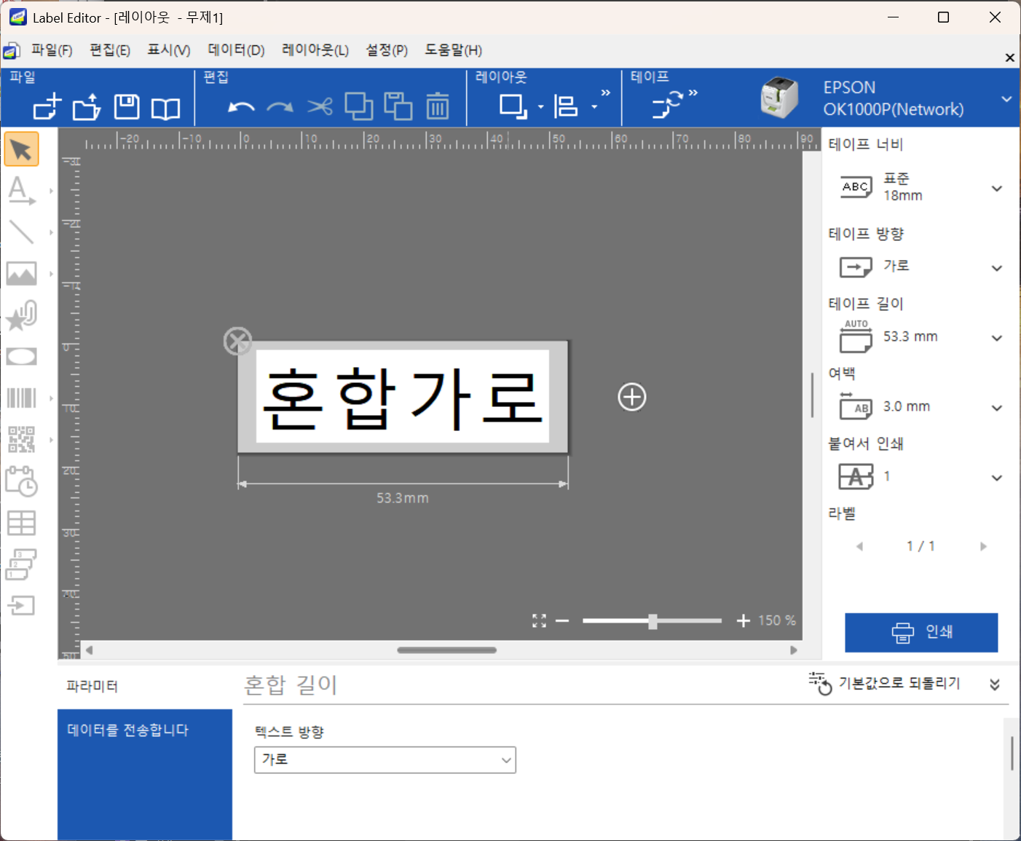Cut selection with scissors icon
This screenshot has height=841, width=1021.
point(320,107)
